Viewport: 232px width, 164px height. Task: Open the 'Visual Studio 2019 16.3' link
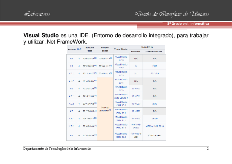(x=121, y=136)
